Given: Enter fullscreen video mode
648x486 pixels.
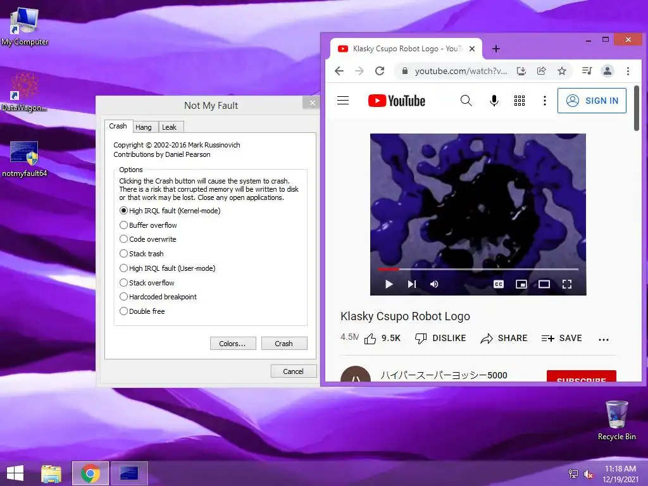Looking at the screenshot, I should pos(567,284).
